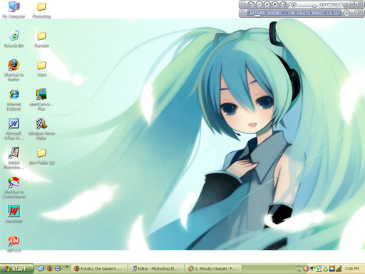The height and width of the screenshot is (274, 365).
Task: Select the Shortcut to ComicViewer icon
Action: [x=14, y=188]
